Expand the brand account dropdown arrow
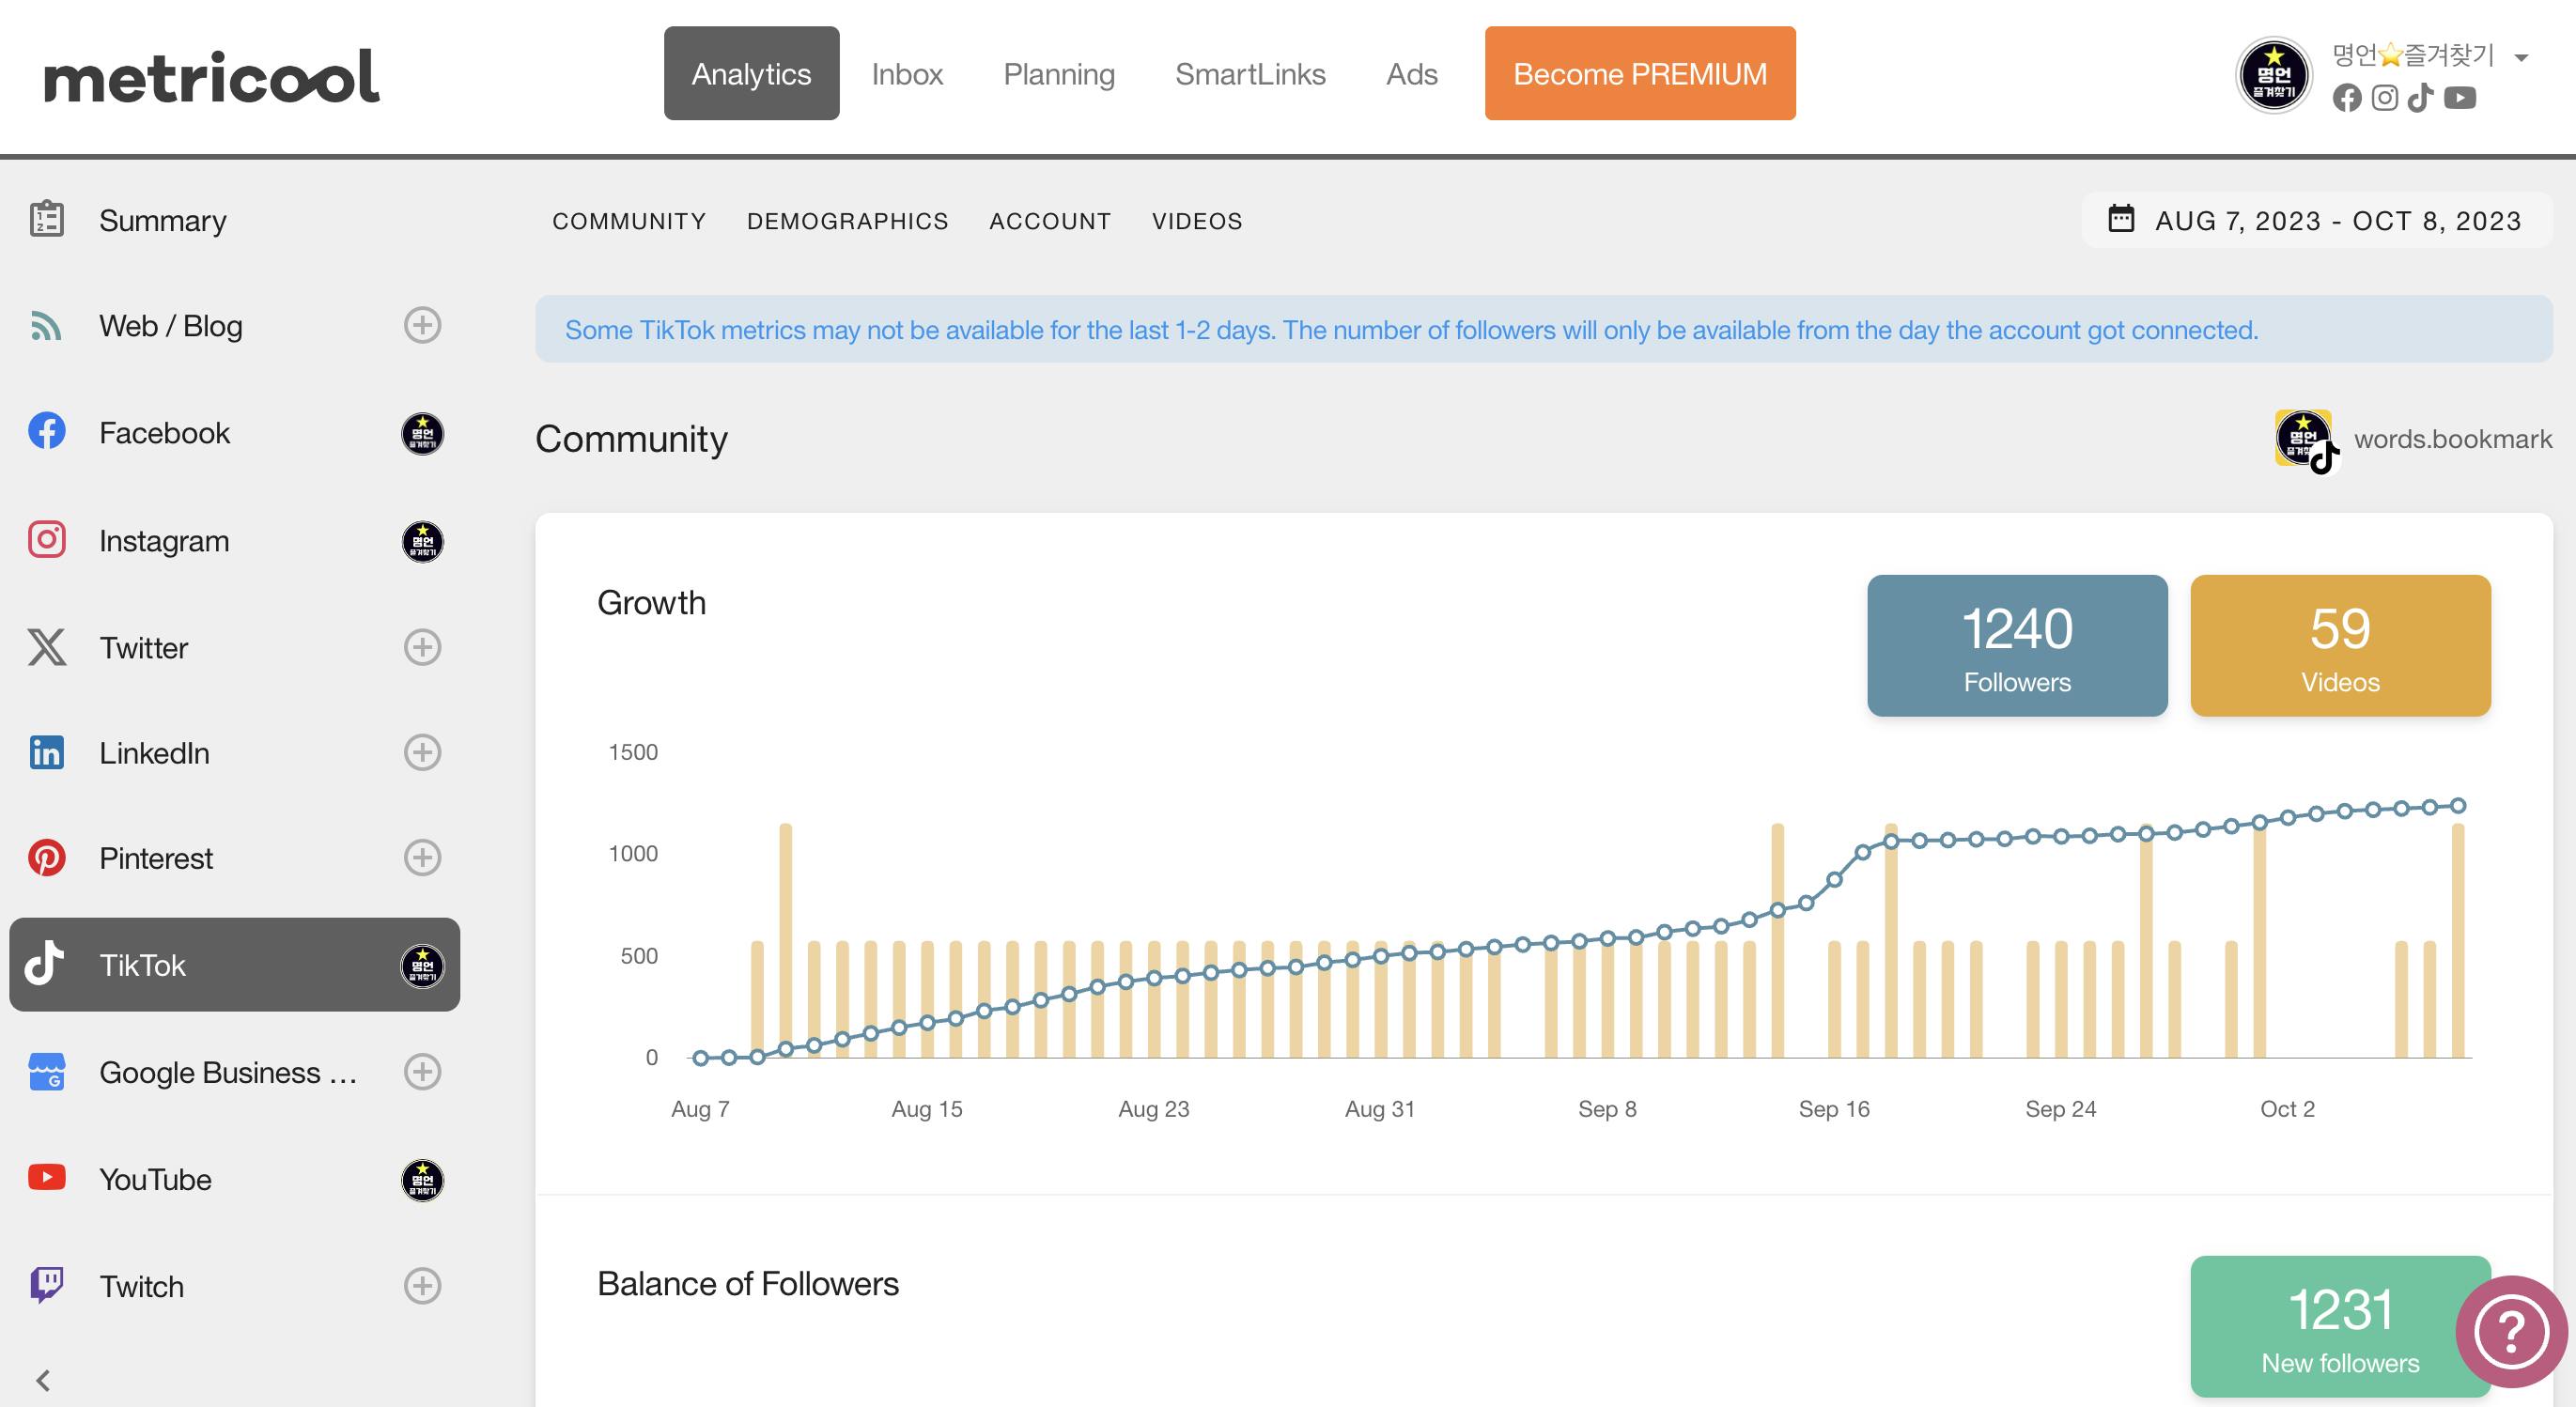The image size is (2576, 1407). coord(2521,58)
